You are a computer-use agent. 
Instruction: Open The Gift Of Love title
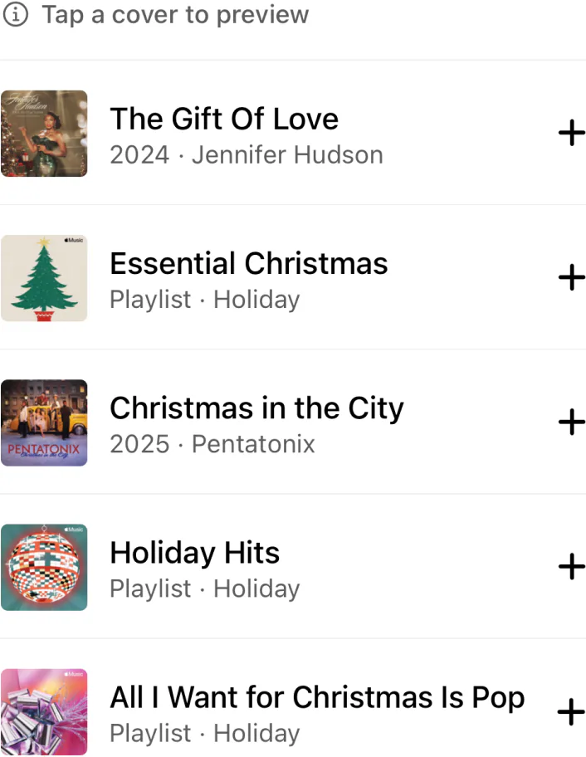tap(224, 119)
